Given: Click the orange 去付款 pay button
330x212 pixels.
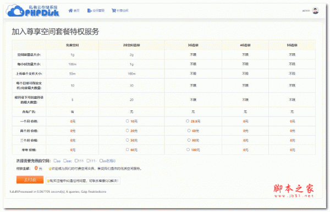Looking at the screenshot, I should click(x=30, y=180).
